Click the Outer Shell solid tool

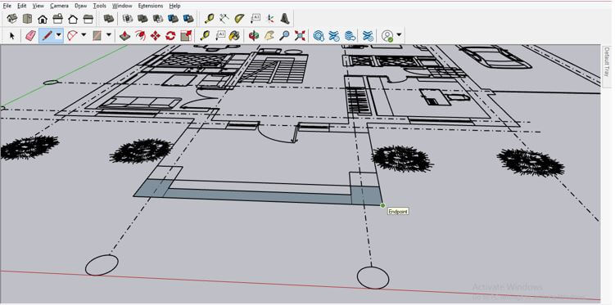[128, 19]
